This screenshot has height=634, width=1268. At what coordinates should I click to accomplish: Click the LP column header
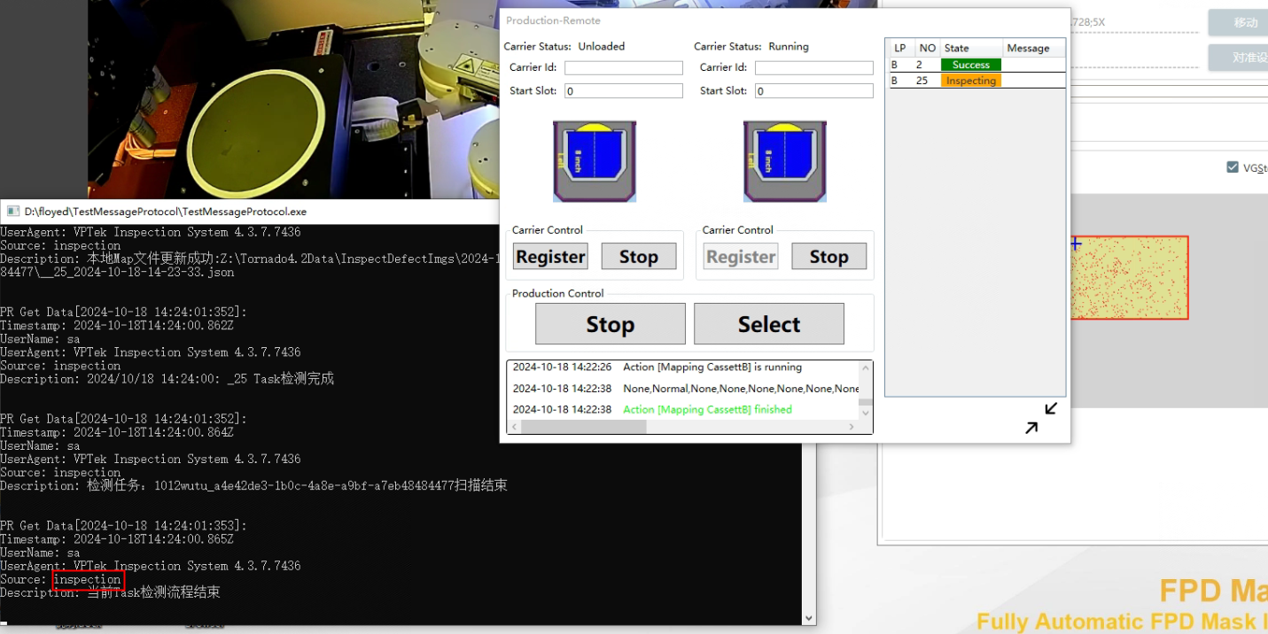point(901,48)
